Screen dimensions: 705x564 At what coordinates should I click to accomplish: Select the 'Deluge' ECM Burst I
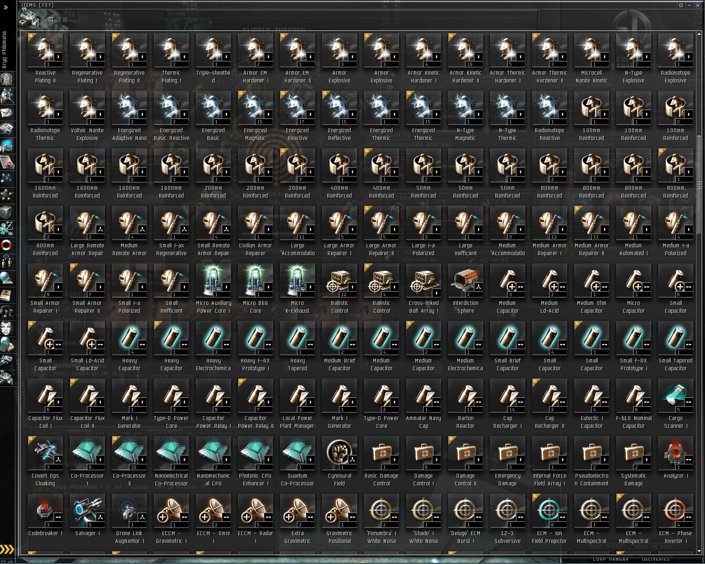[x=466, y=519]
